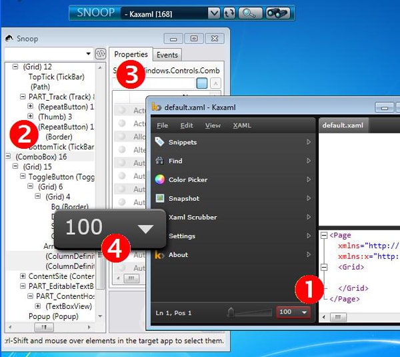The image size is (400, 357).
Task: Collapse the PART_Track (Track) node
Action: (x=23, y=97)
